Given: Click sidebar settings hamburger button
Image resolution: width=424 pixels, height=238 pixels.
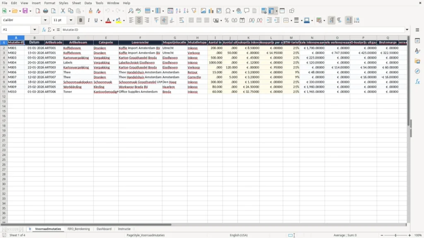Looking at the screenshot, I should pos(417,30).
